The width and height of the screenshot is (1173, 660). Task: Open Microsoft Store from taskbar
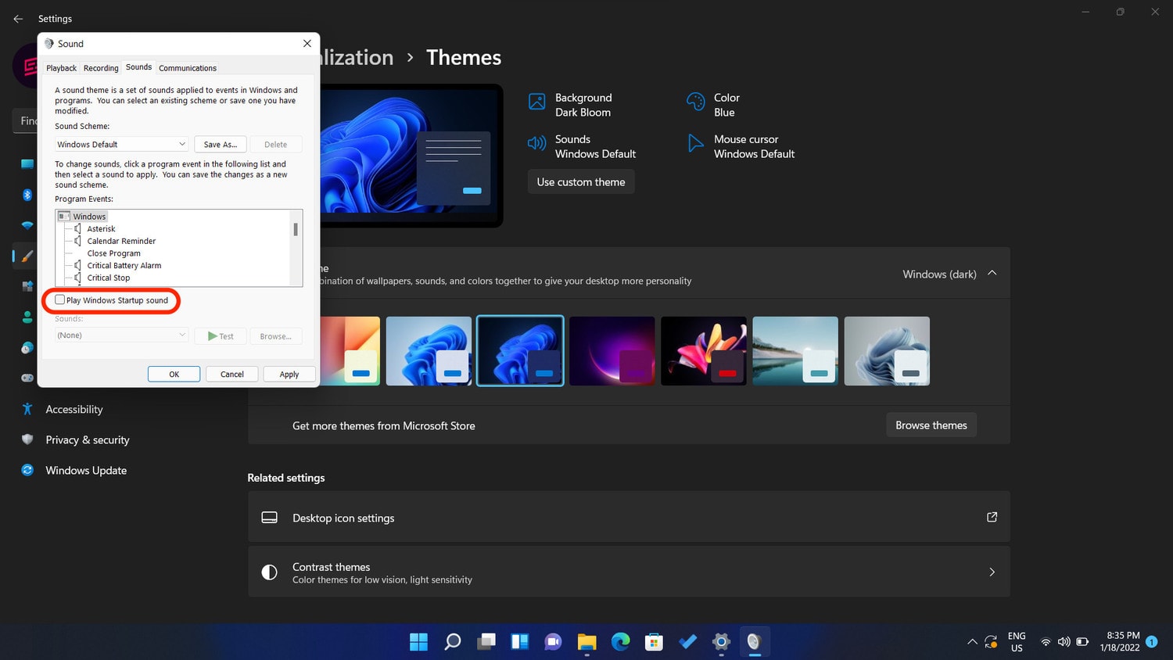(655, 642)
